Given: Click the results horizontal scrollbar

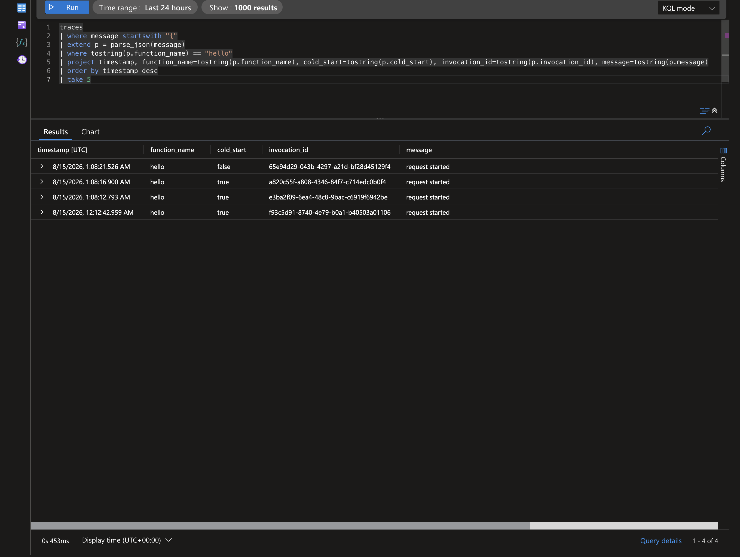Looking at the screenshot, I should (280, 525).
